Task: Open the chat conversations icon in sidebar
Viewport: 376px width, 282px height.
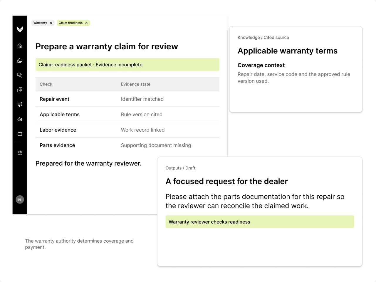Action: pos(20,75)
